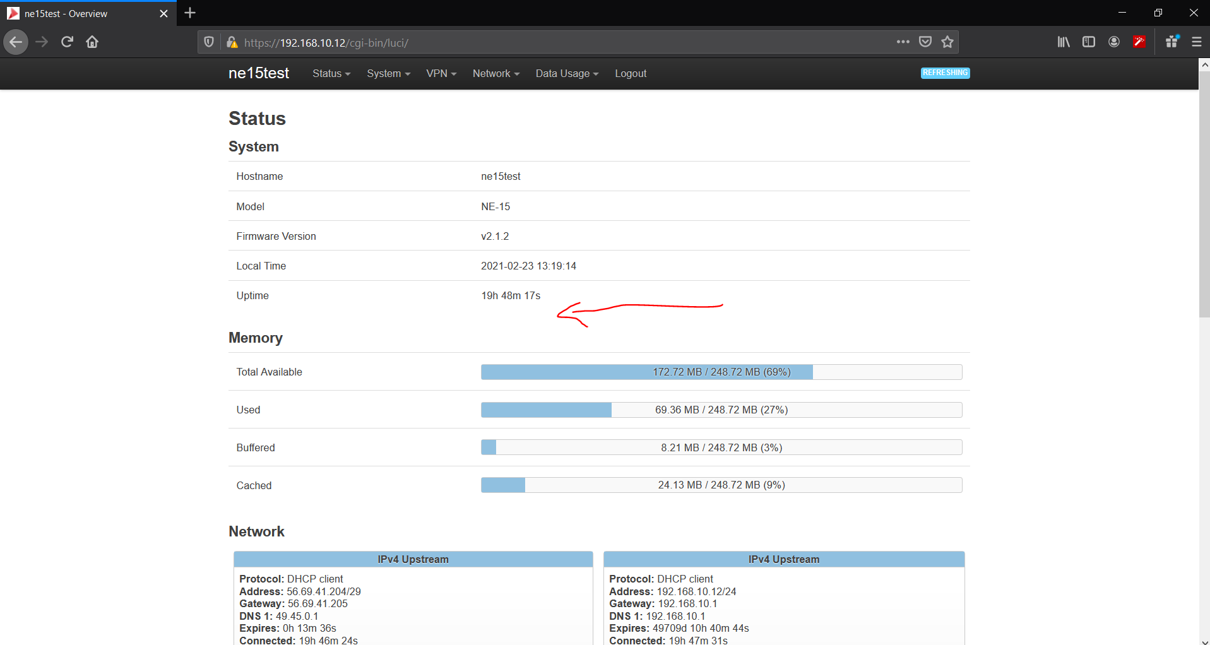The width and height of the screenshot is (1210, 645).
Task: Open a new tab with the plus button
Action: pyautogui.click(x=190, y=13)
